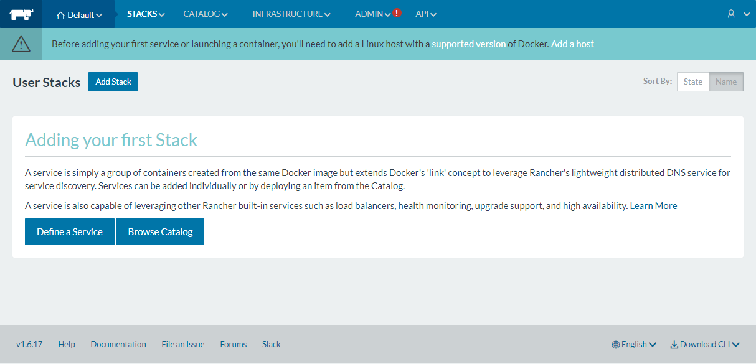
Task: Click the Add Stack button
Action: click(113, 82)
